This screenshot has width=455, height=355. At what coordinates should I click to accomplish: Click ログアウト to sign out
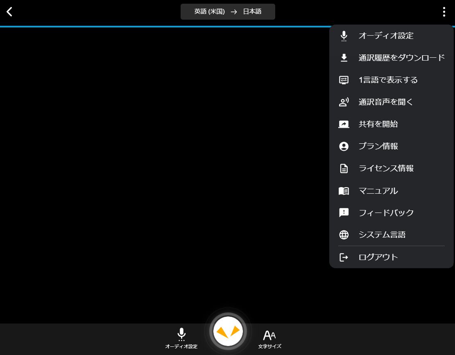coord(377,257)
